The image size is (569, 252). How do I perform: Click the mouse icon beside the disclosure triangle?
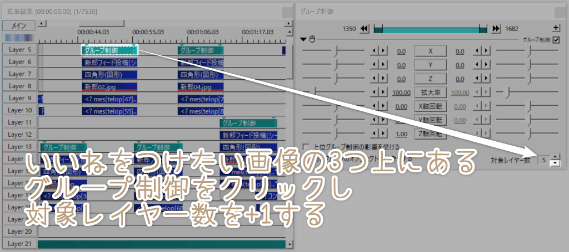(x=312, y=39)
